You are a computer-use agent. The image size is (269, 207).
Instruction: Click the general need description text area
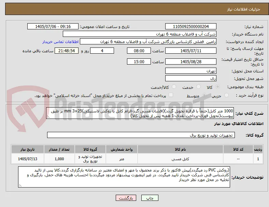140,113
